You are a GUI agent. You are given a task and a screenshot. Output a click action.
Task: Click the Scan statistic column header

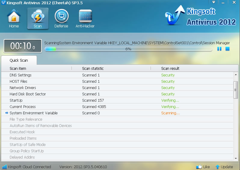[x=93, y=69]
